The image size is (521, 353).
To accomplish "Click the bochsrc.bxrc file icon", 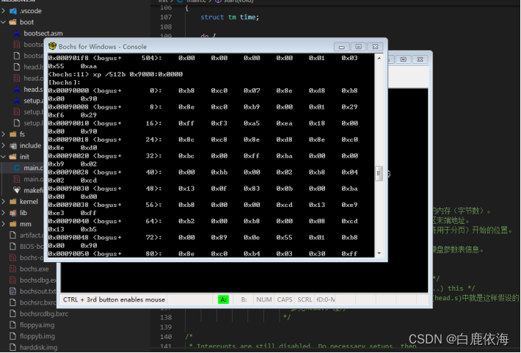I will point(13,303).
